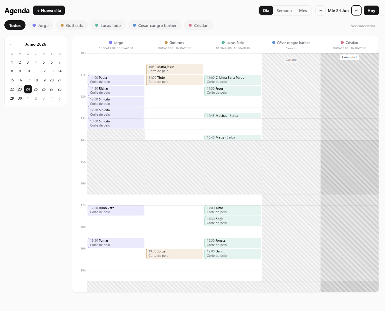
Task: Show next month in mini calendar
Action: click(61, 45)
